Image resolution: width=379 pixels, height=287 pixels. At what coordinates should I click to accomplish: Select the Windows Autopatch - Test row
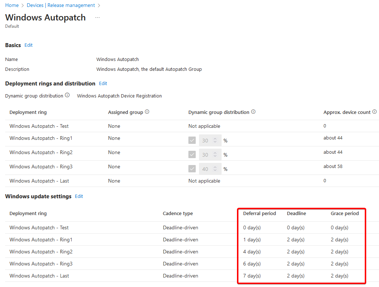point(39,126)
